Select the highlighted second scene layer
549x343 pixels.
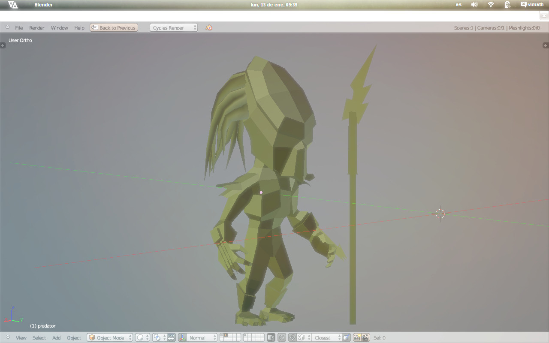(225, 336)
